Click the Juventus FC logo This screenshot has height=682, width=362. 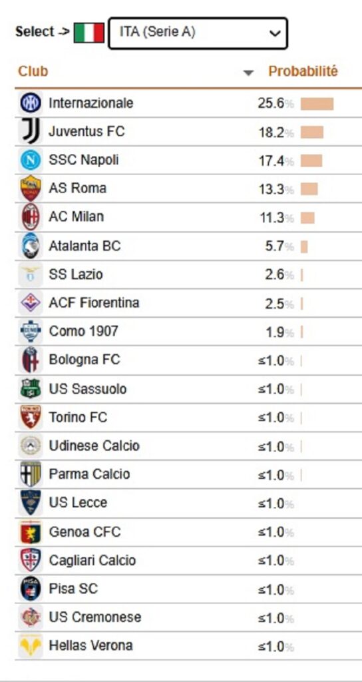31,131
